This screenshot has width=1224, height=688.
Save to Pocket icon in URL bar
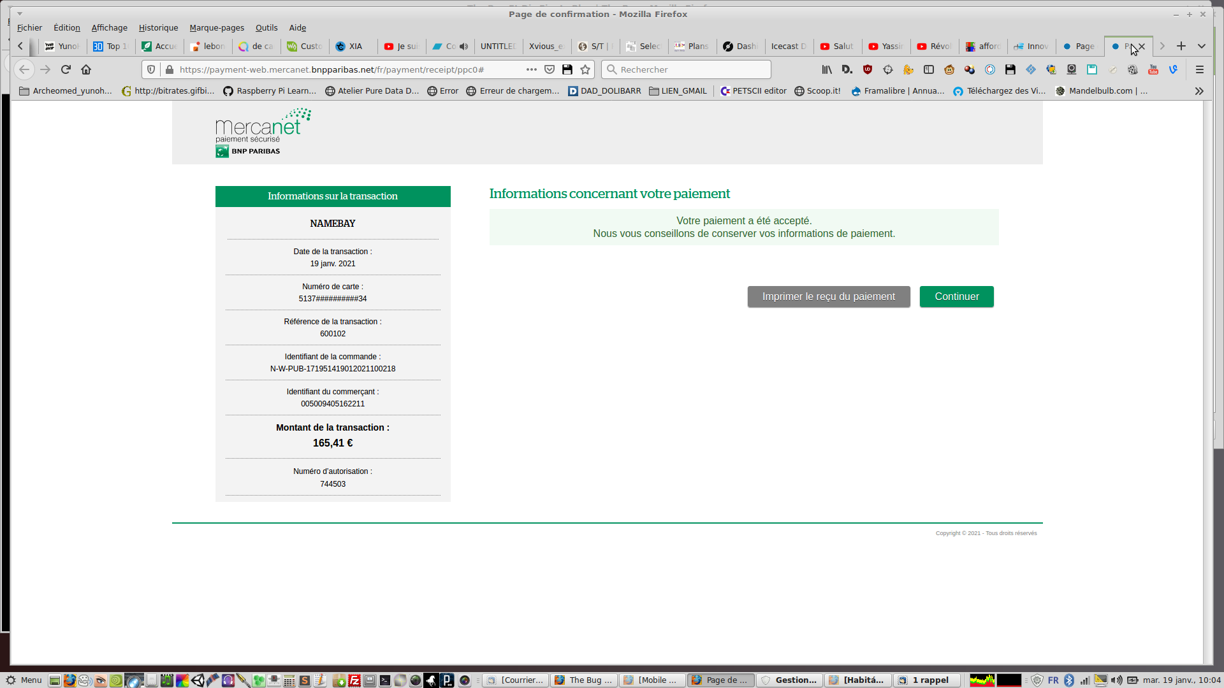point(550,69)
